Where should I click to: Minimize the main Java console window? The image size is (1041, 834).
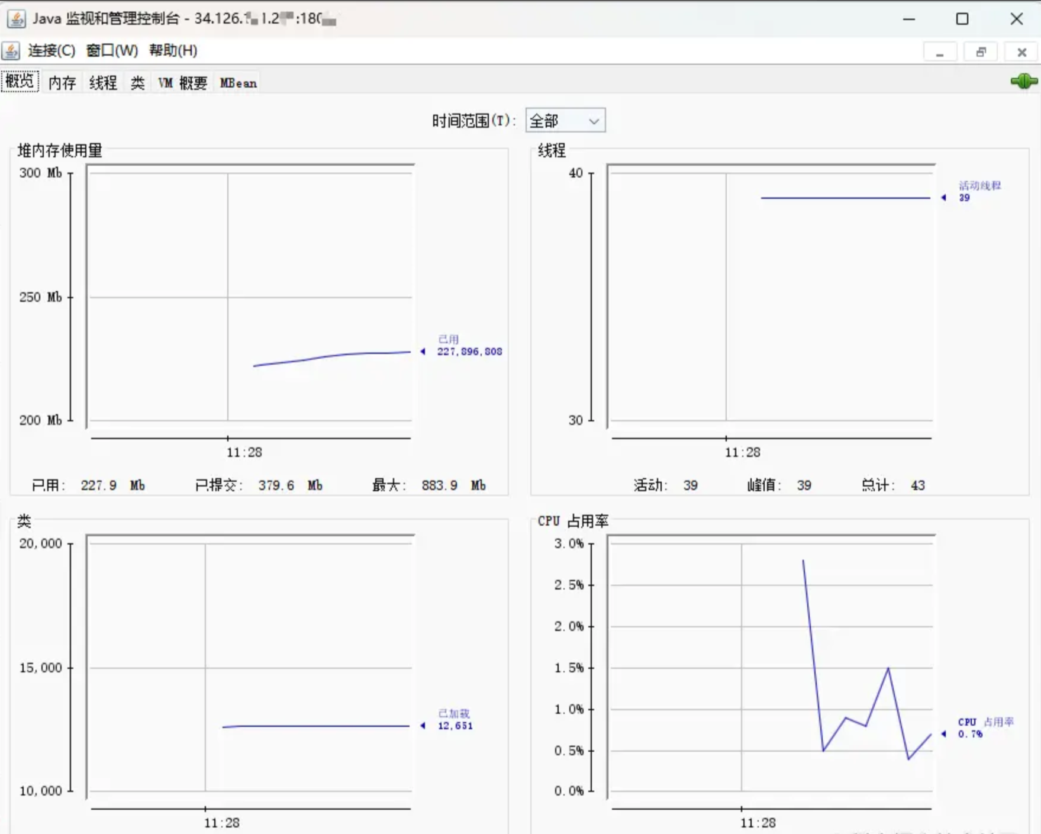click(x=909, y=19)
